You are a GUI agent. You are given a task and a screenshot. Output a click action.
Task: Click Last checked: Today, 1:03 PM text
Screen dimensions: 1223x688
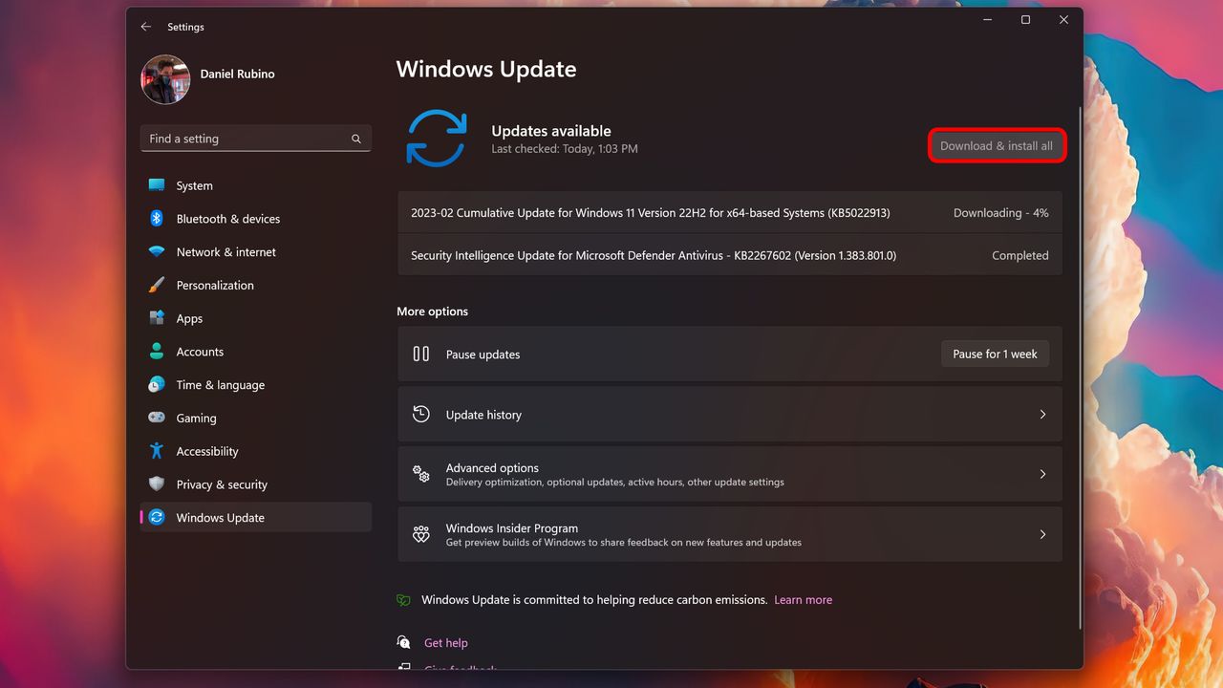click(x=565, y=149)
